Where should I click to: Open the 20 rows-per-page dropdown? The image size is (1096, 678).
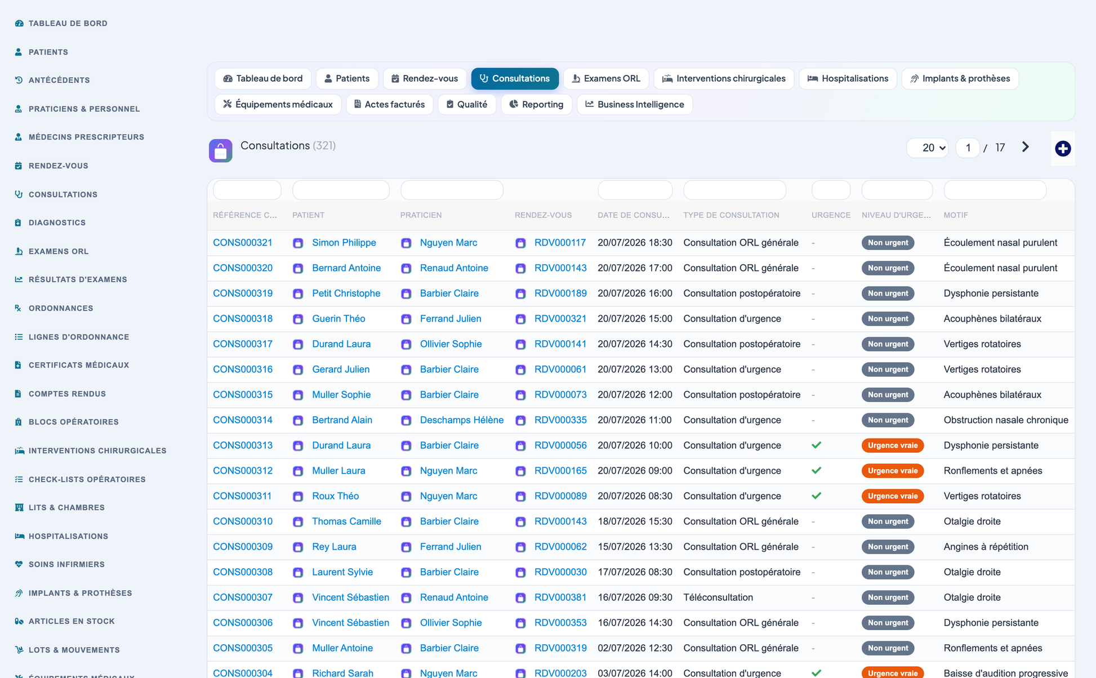coord(928,148)
